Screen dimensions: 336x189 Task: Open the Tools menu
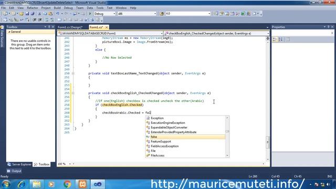click(x=100, y=8)
